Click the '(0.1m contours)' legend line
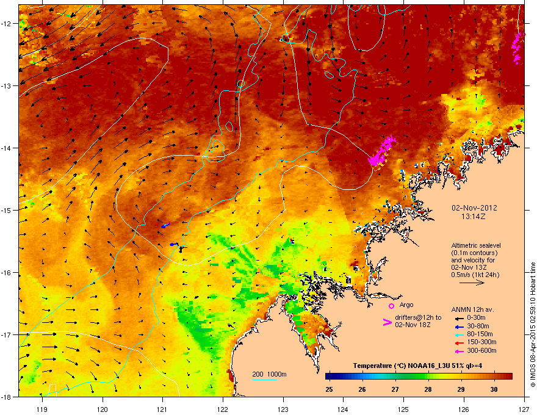 (x=474, y=253)
